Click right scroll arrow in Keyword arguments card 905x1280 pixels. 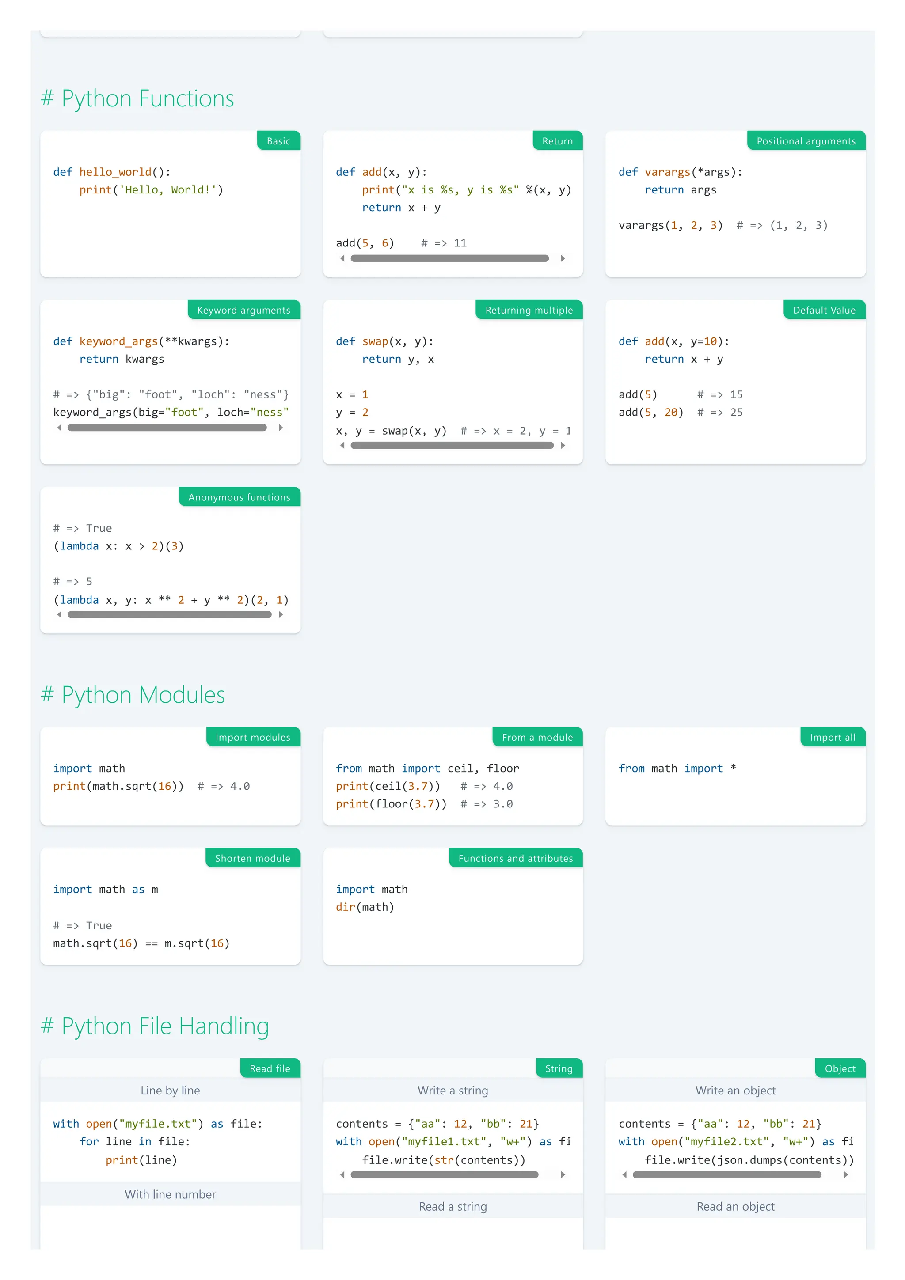click(281, 428)
